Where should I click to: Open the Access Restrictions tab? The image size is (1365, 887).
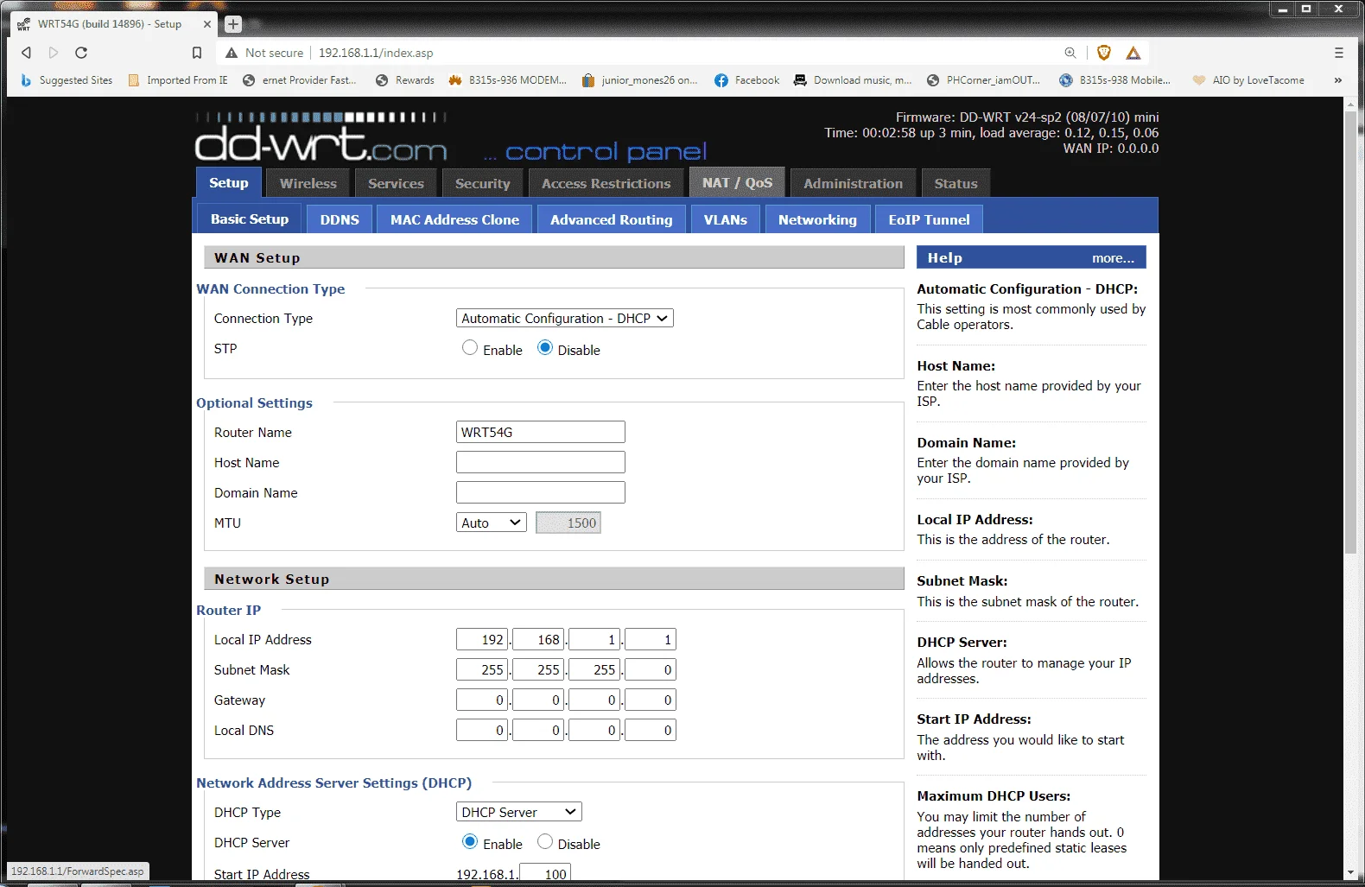[606, 184]
